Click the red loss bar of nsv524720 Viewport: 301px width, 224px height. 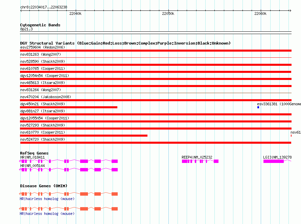tap(156, 143)
